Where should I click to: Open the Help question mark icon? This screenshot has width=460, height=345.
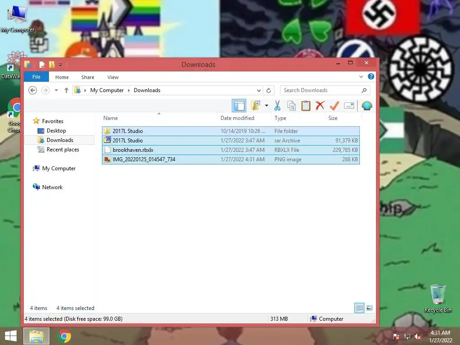click(371, 76)
